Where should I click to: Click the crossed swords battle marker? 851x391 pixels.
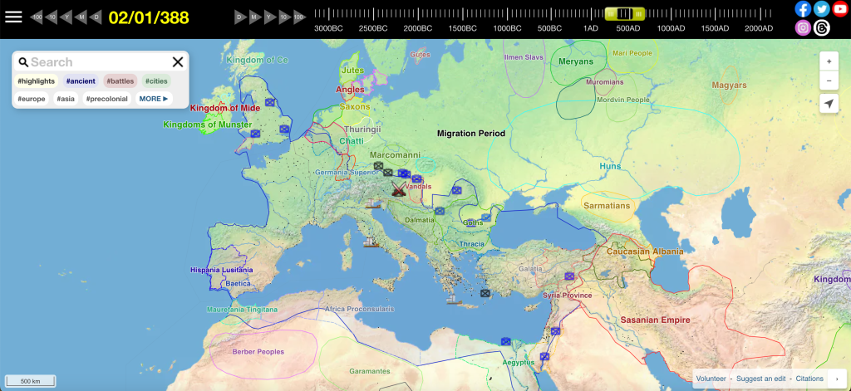399,191
